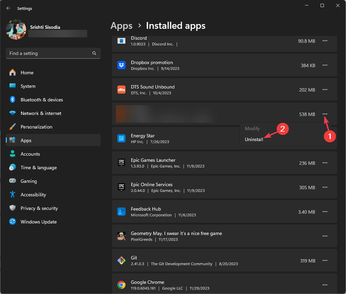Image resolution: width=346 pixels, height=294 pixels.
Task: Click the Srishti Sisodia account name
Action: click(45, 27)
